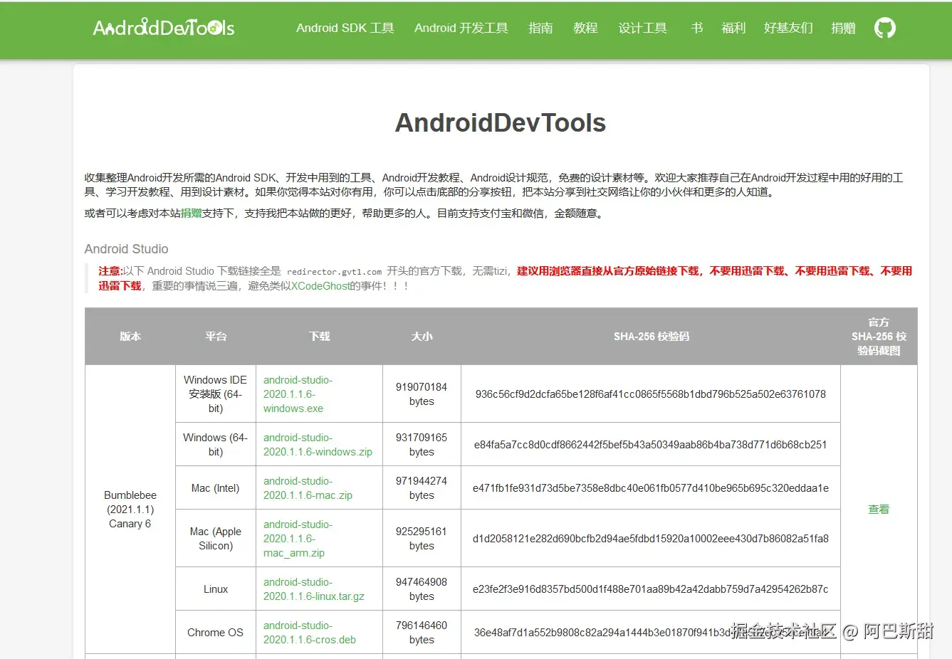Open 福利 nav item

point(733,28)
